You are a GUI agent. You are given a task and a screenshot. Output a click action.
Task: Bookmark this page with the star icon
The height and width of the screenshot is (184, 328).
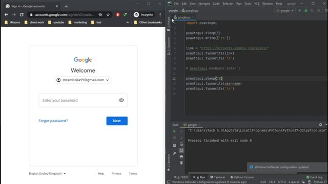pos(108,15)
